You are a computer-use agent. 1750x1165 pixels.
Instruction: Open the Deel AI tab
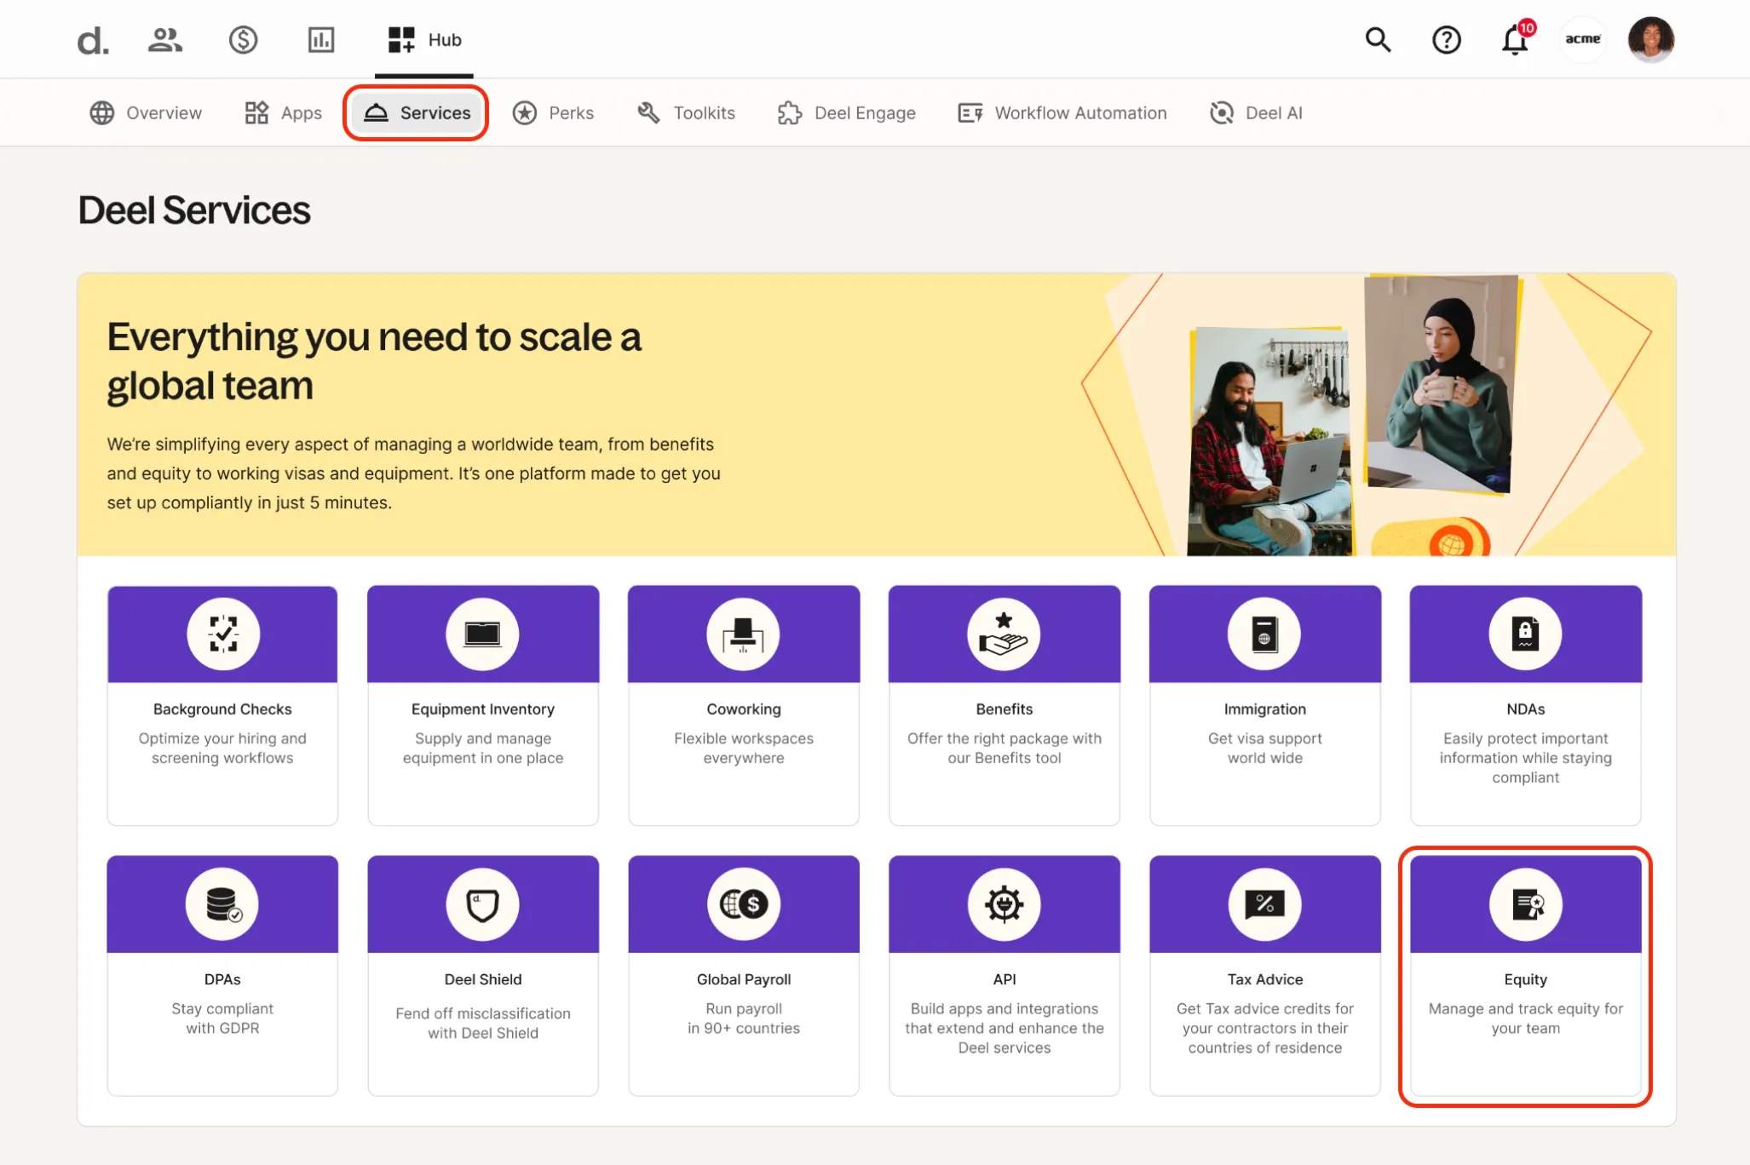point(1256,113)
